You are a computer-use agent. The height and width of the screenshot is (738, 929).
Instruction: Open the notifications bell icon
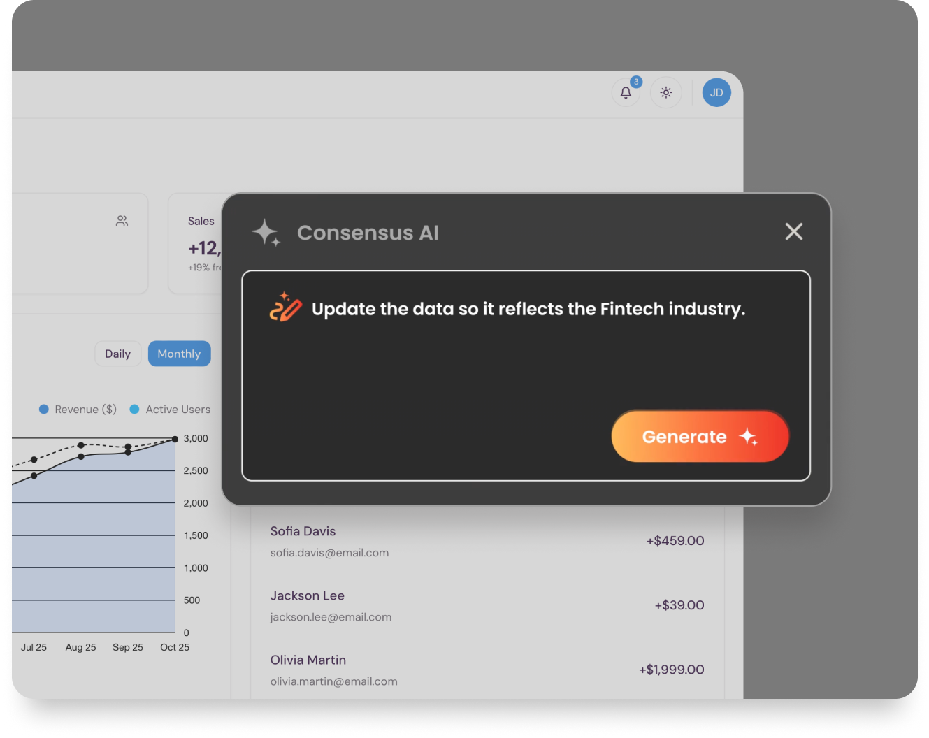coord(626,93)
